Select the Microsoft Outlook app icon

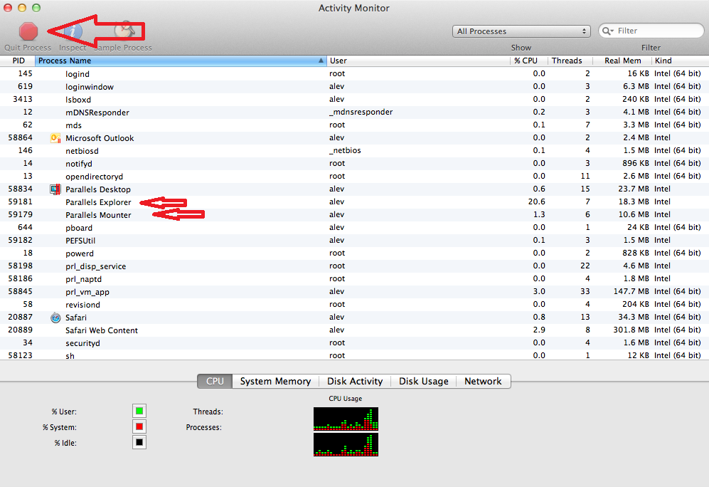pyautogui.click(x=55, y=138)
